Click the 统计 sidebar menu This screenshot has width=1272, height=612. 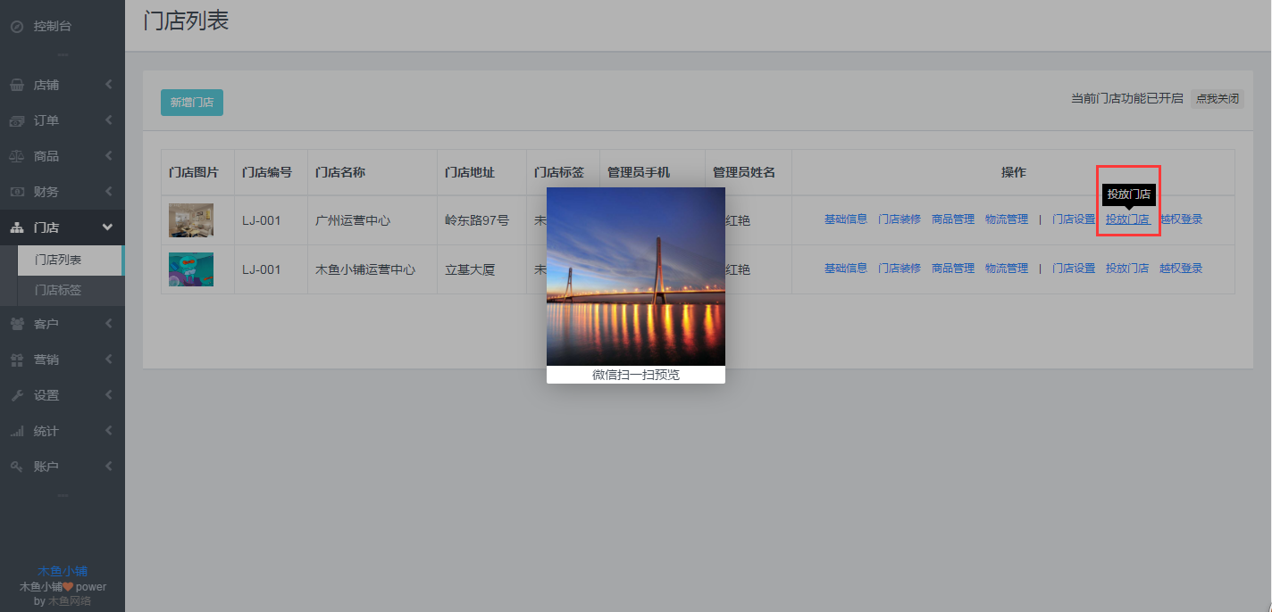(x=63, y=431)
